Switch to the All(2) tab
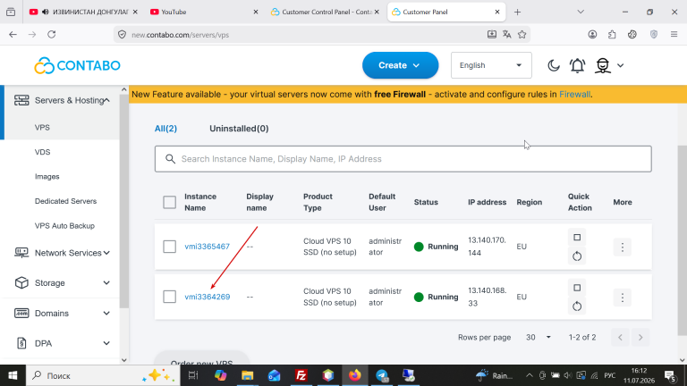The image size is (687, 386). coord(165,129)
